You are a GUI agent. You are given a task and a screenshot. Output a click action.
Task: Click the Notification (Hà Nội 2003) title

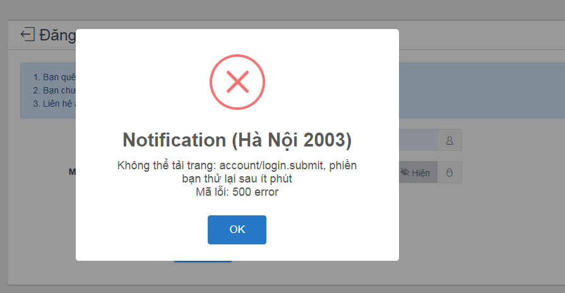click(x=237, y=140)
